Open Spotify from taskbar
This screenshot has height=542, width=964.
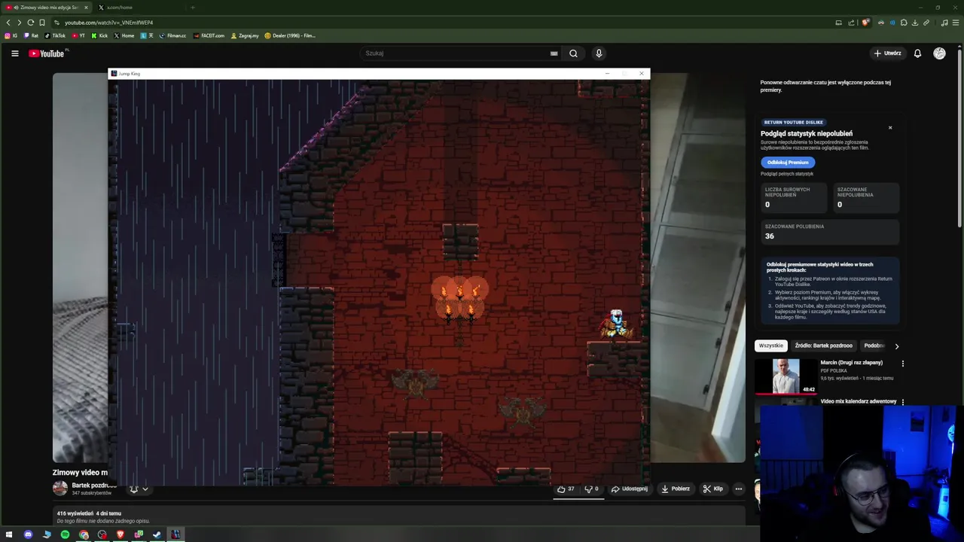(x=65, y=534)
